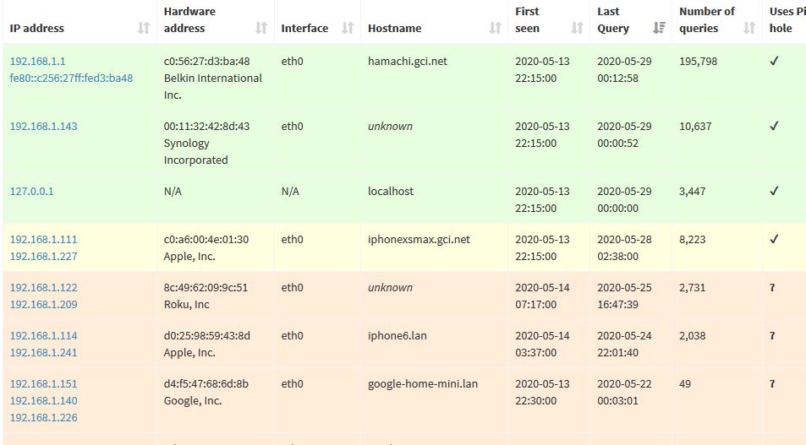Sort by First seen arrow icon

(x=578, y=28)
